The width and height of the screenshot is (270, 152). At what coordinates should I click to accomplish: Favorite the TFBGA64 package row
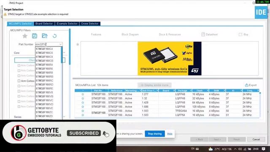click(83, 111)
